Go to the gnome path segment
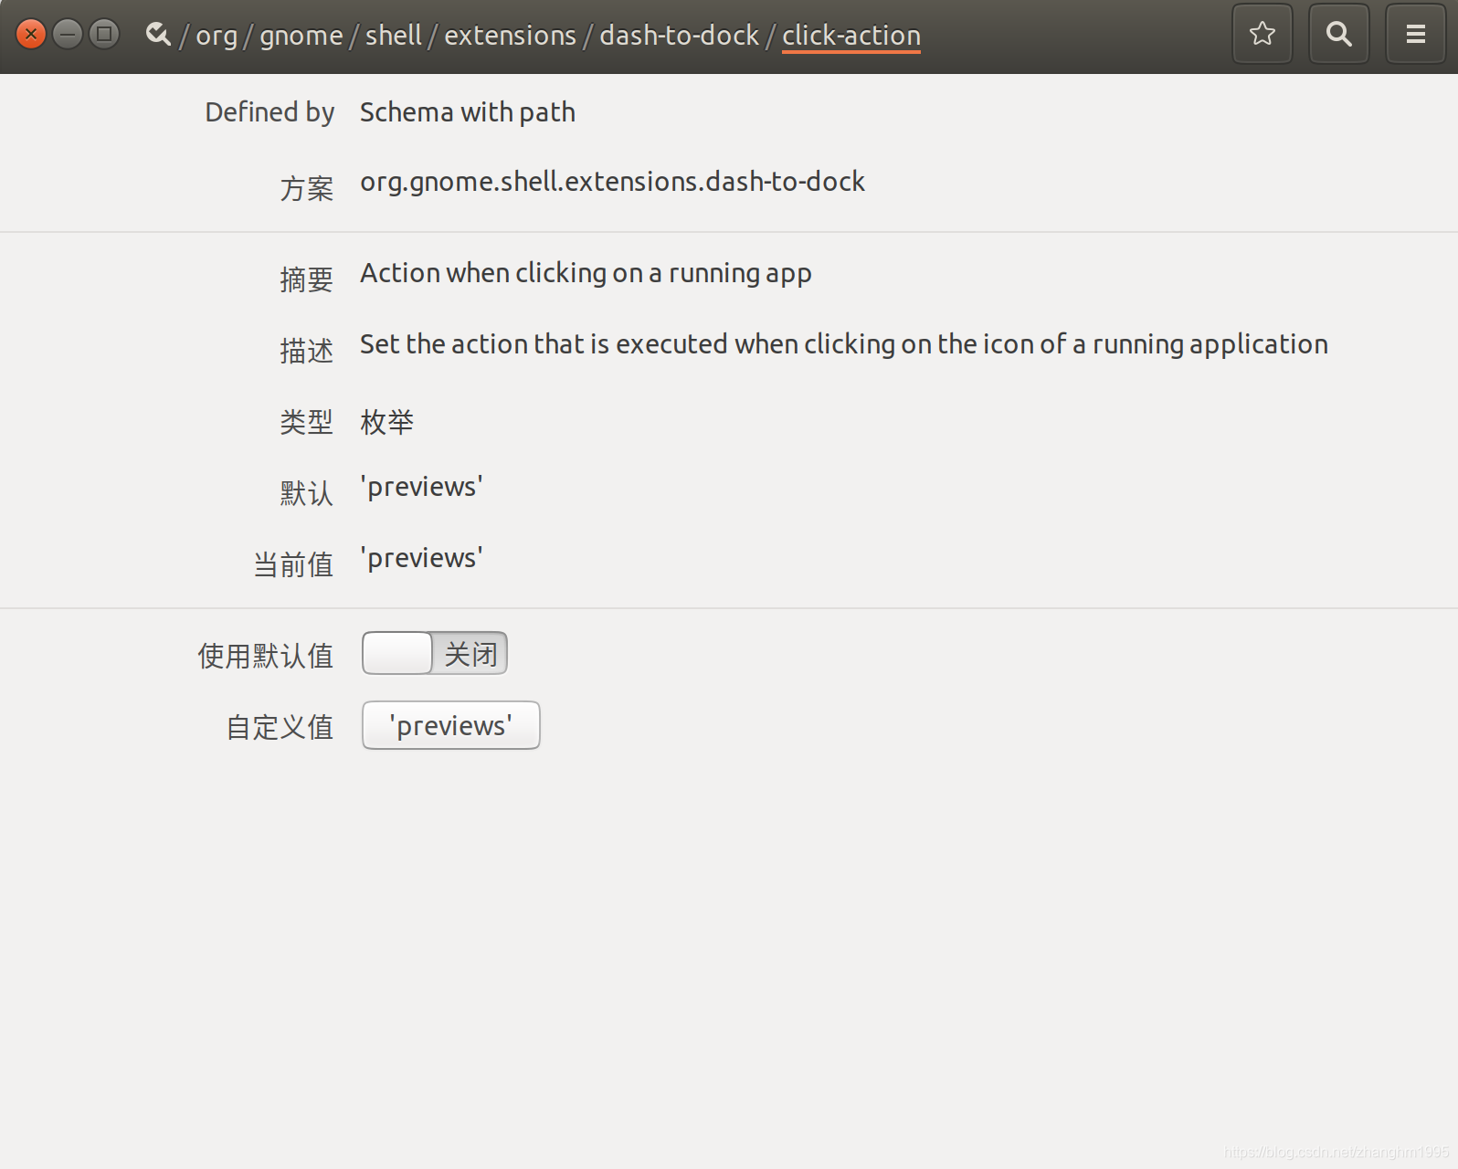The width and height of the screenshot is (1458, 1169). (x=301, y=35)
